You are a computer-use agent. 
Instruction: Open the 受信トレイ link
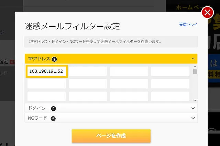[x=188, y=25]
